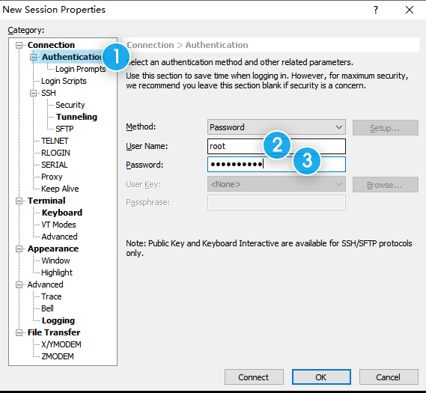Select the SFTP tree item
Viewport: 426px width, 393px height.
tap(64, 129)
